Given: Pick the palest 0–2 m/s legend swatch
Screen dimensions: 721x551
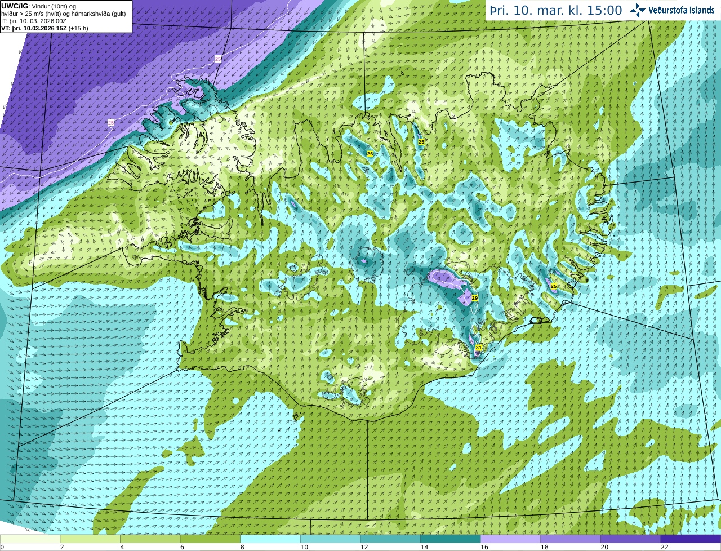Looking at the screenshot, I should 30,539.
